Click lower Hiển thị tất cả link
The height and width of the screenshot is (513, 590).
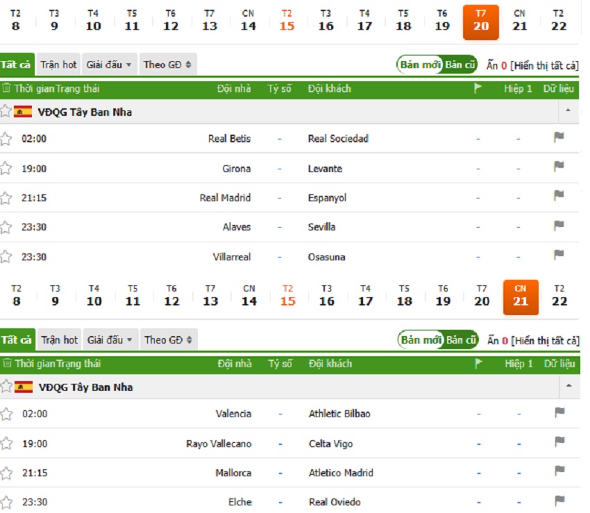544,341
